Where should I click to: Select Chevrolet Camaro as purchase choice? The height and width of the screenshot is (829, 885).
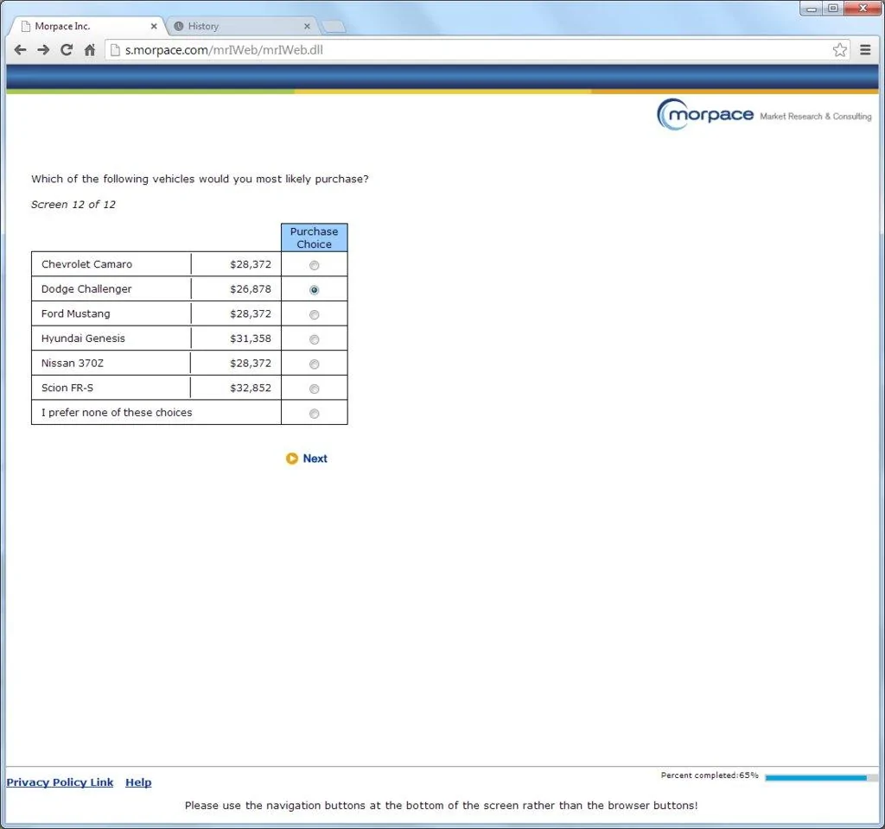[315, 265]
